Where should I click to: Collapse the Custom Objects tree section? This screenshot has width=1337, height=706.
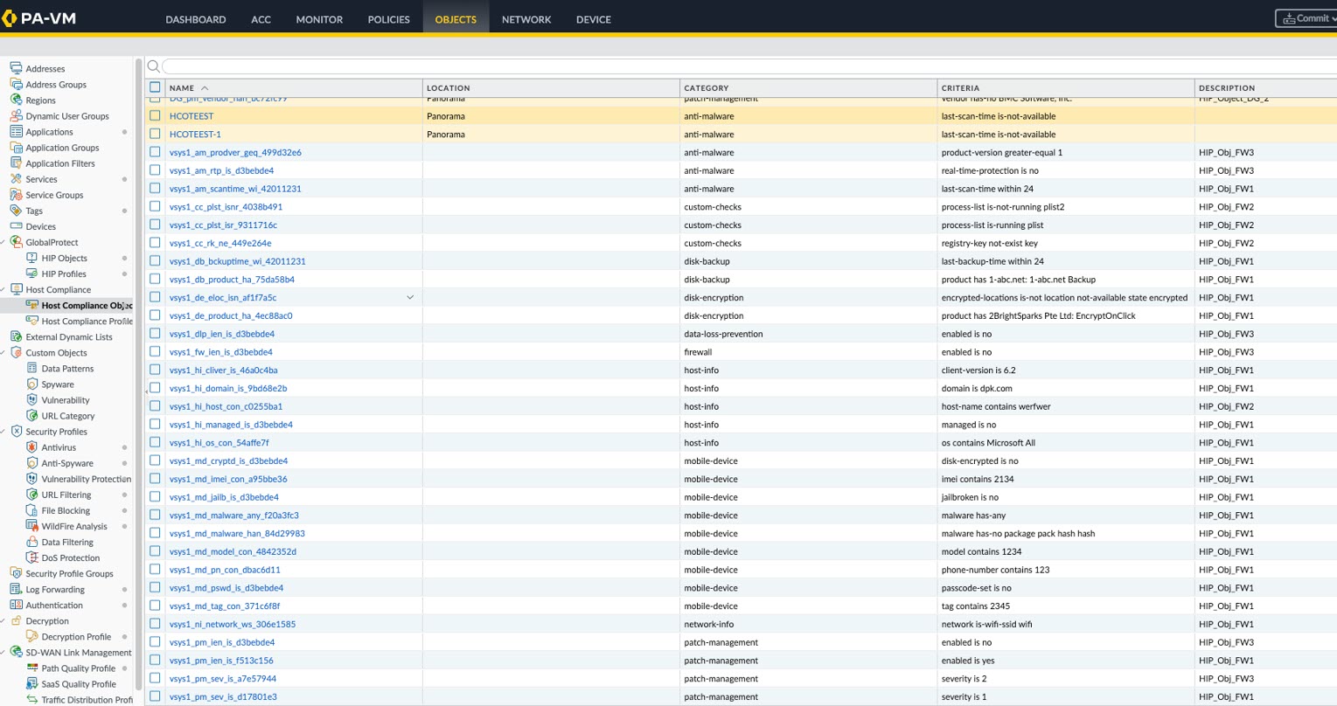click(4, 353)
